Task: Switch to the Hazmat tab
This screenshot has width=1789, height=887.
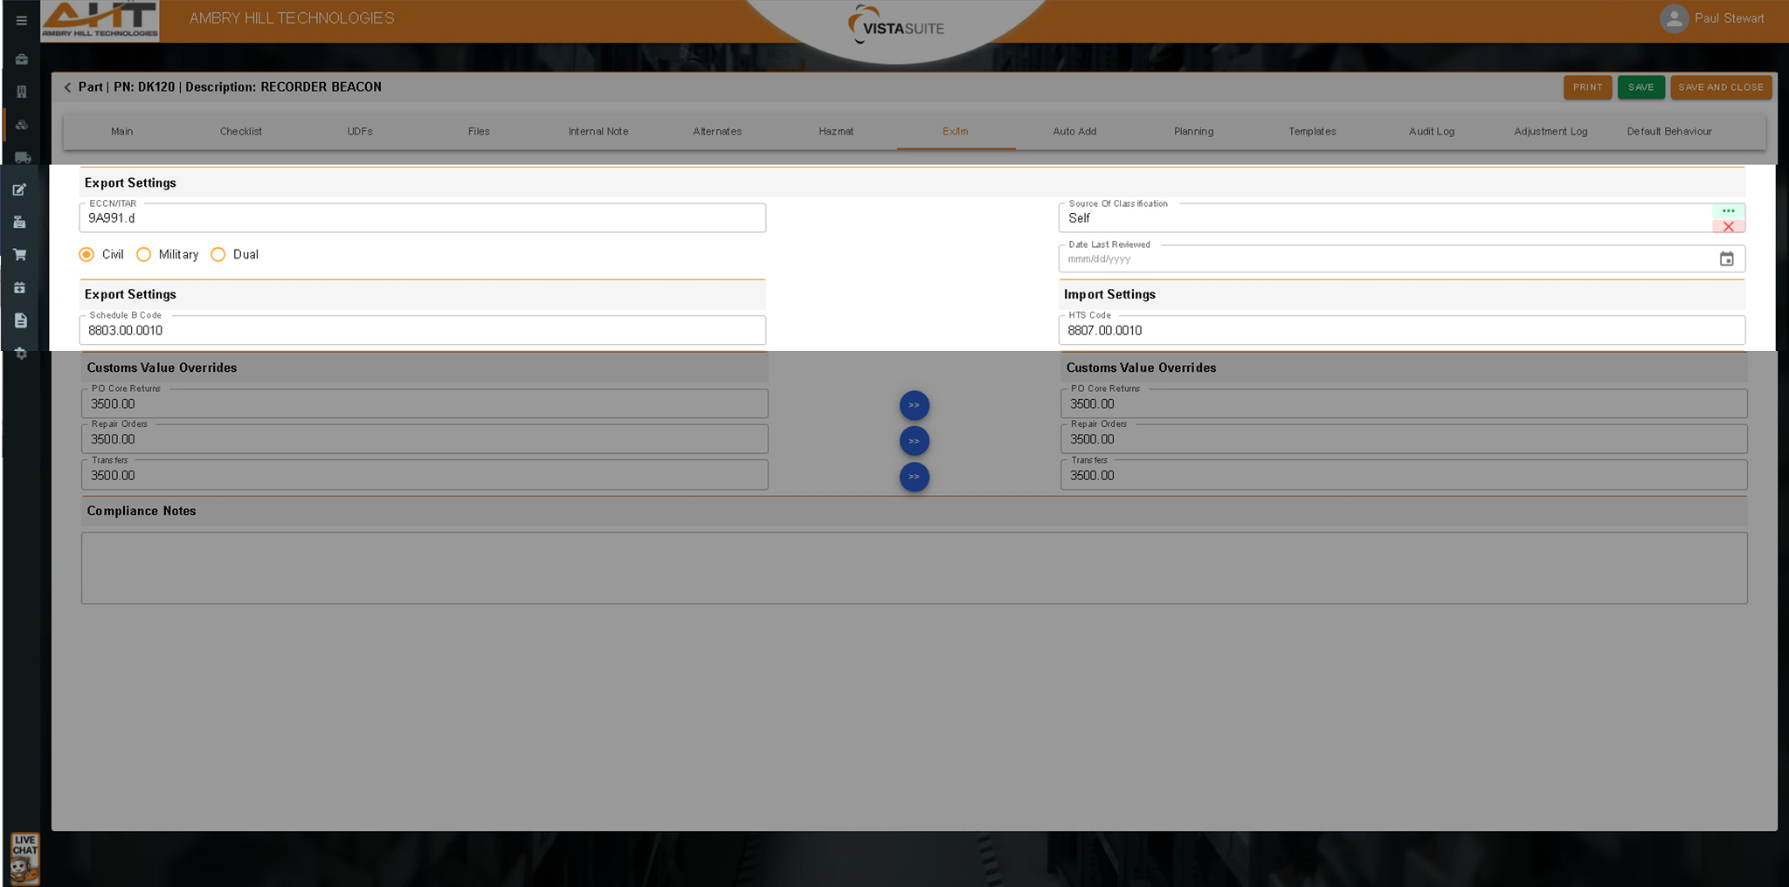Action: click(836, 132)
